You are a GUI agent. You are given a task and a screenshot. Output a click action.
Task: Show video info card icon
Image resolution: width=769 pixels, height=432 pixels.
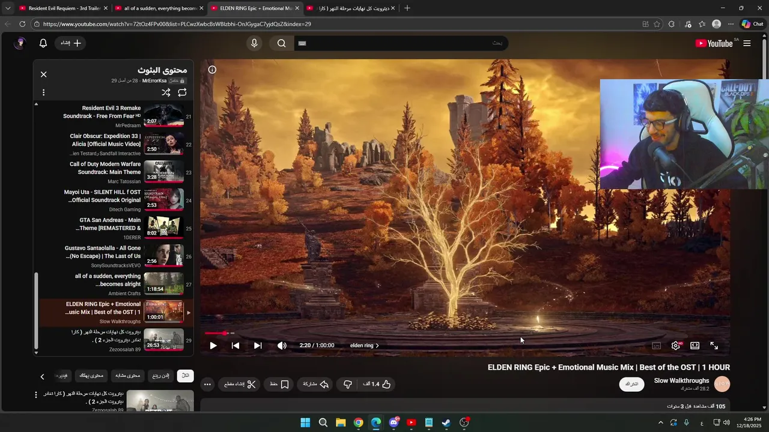click(212, 70)
